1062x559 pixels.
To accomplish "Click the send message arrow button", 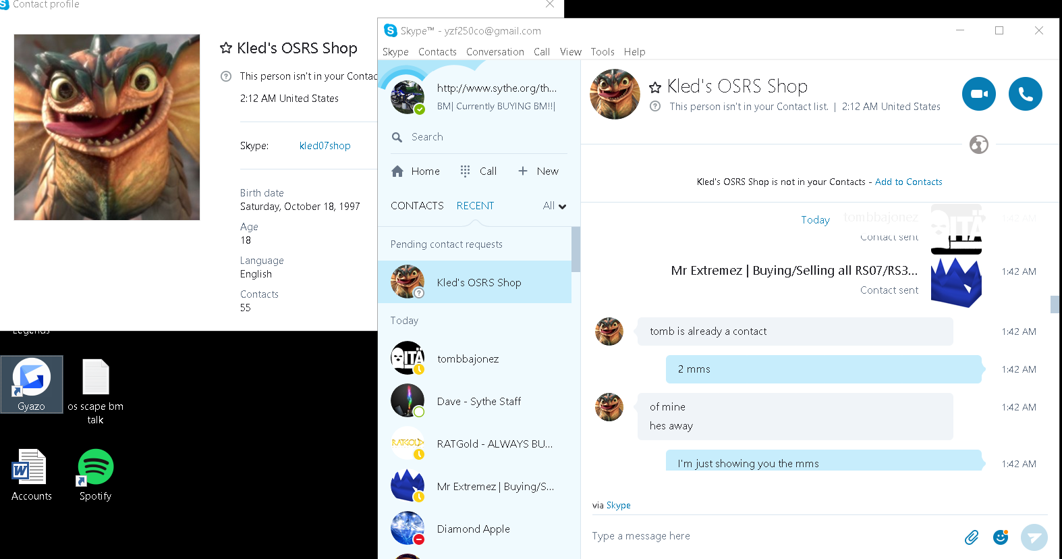I will point(1034,537).
